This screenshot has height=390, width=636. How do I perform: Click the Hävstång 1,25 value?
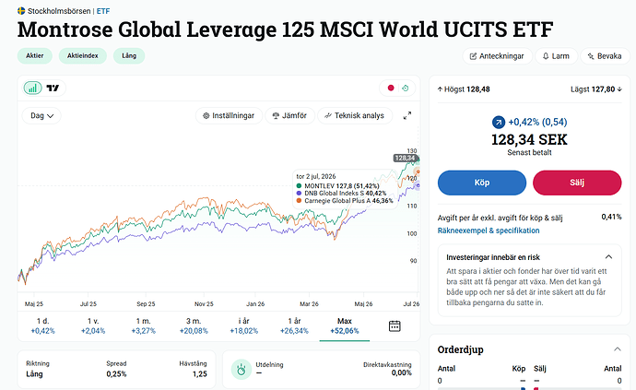coord(200,373)
